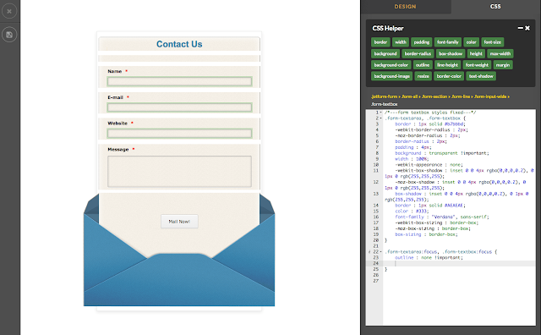The height and width of the screenshot is (335, 541).
Task: Click the .form-textbox breadcrumb selector
Action: tap(385, 104)
